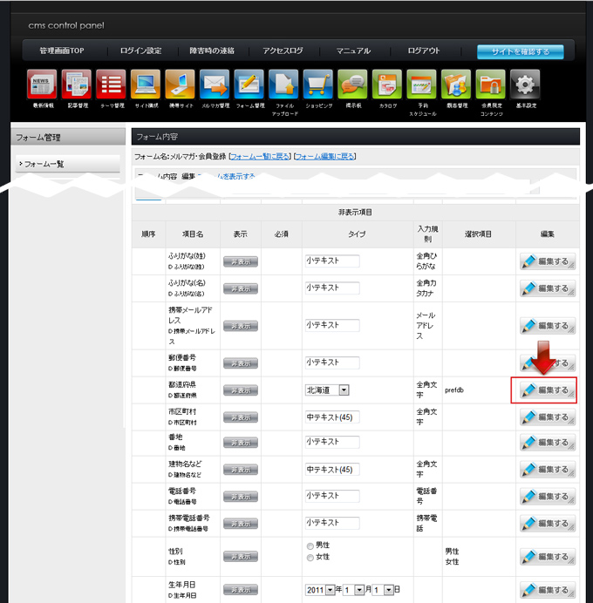Select the 女性 radio button
This screenshot has width=593, height=603.
tap(310, 557)
